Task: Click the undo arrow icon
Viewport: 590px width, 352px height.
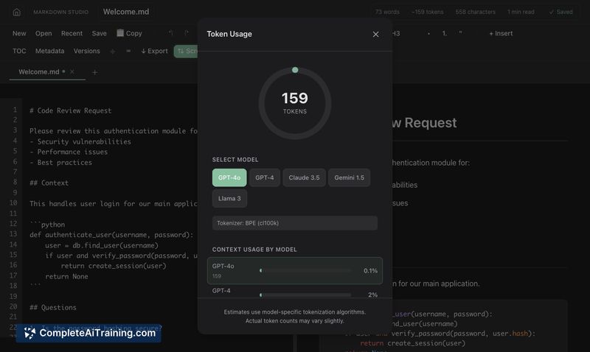Action: point(171,33)
